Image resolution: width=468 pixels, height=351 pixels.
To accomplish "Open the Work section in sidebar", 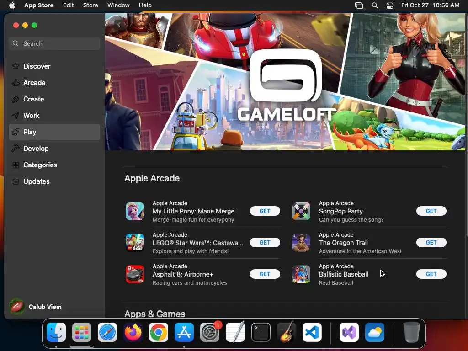I will tap(54, 116).
